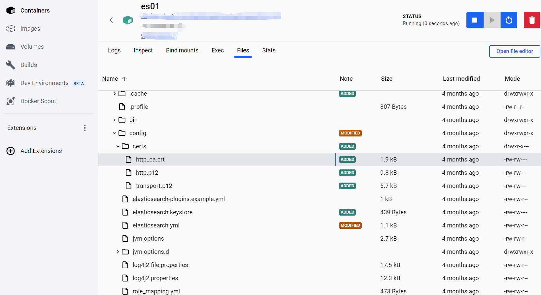Go to the Images section icon
This screenshot has height=295, width=541.
click(11, 29)
